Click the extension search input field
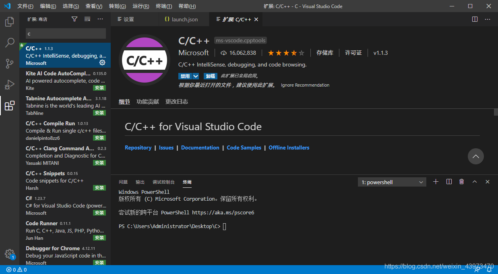 pyautogui.click(x=66, y=33)
